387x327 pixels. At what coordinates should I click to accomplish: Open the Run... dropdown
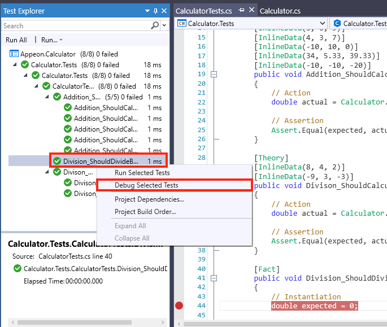pyautogui.click(x=51, y=40)
